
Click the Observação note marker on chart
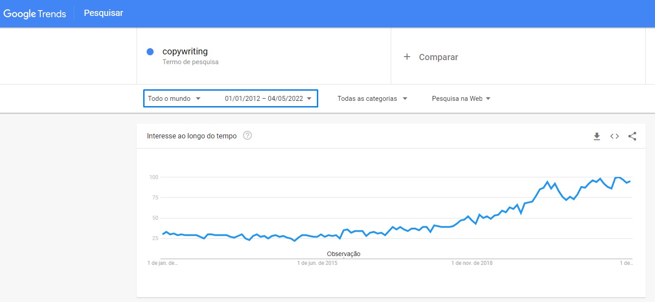pos(343,254)
